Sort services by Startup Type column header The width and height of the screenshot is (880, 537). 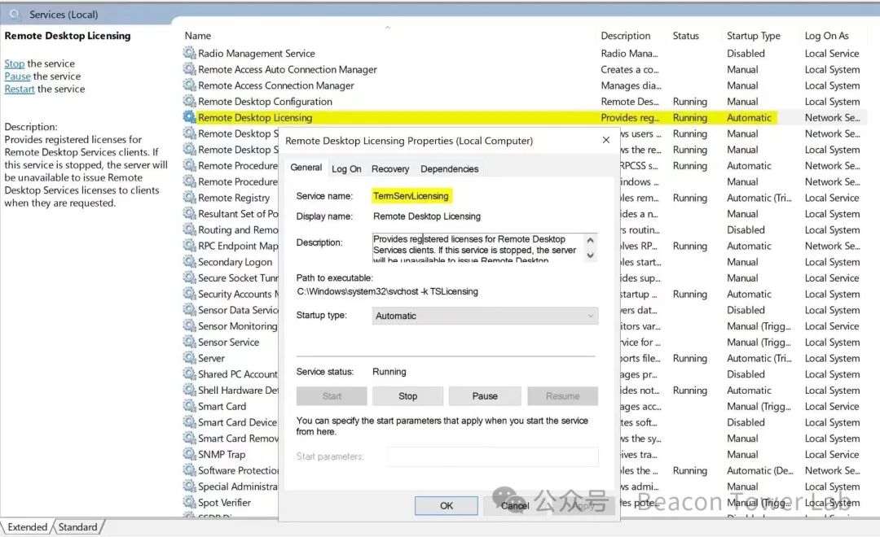[x=753, y=35]
